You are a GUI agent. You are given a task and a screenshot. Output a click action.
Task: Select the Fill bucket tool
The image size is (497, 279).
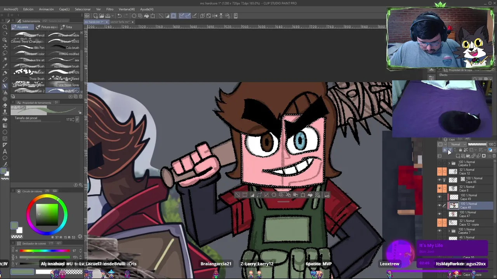pyautogui.click(x=5, y=119)
